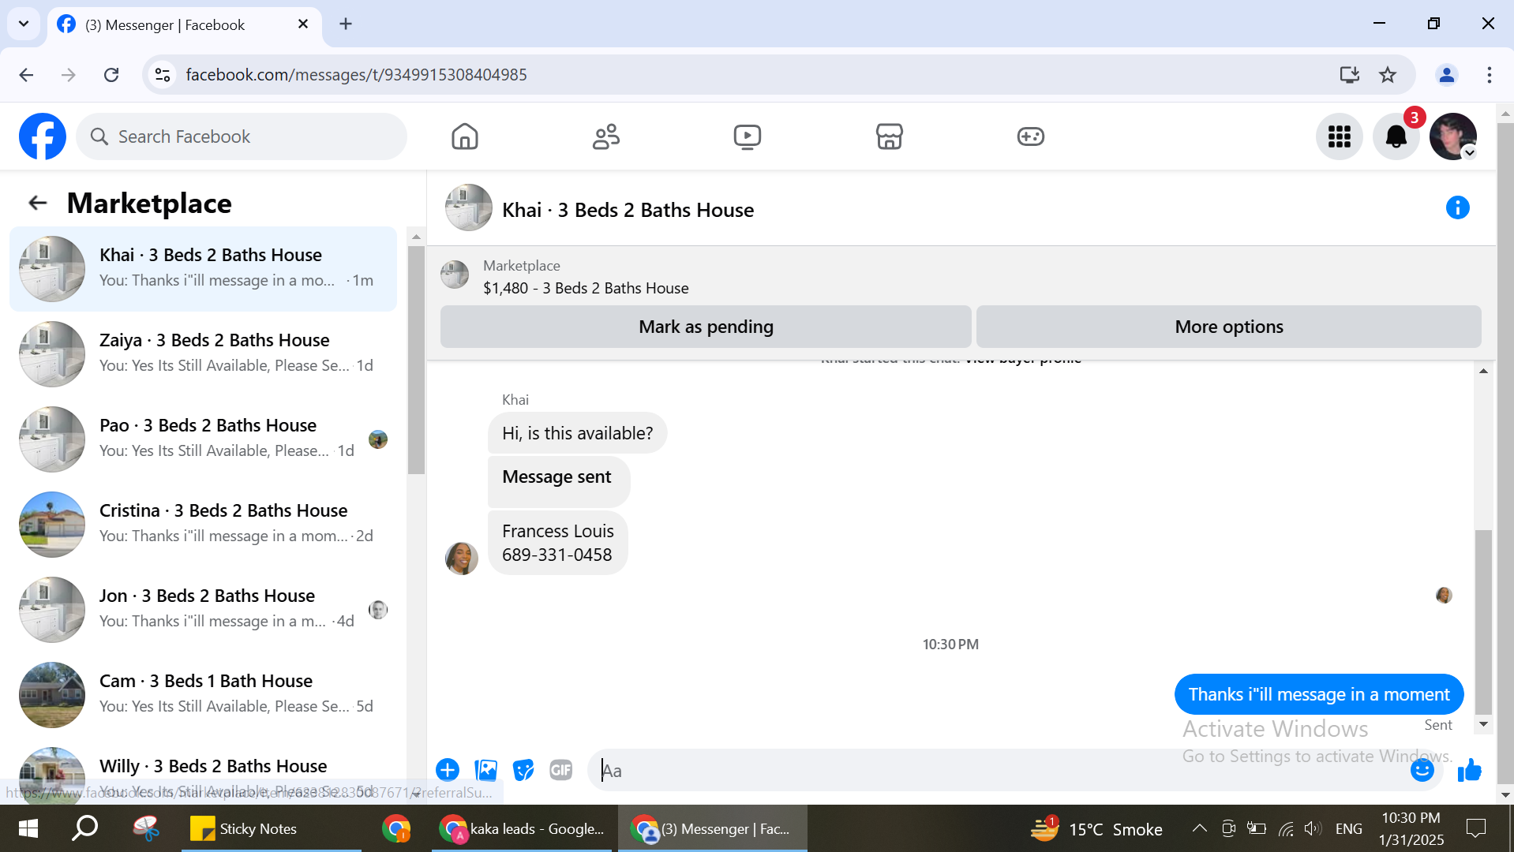Open the Jon conversation

point(204,609)
